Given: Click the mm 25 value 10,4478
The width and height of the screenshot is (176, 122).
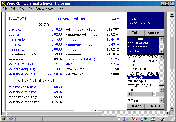Looking at the screenshot, I should [113, 39].
